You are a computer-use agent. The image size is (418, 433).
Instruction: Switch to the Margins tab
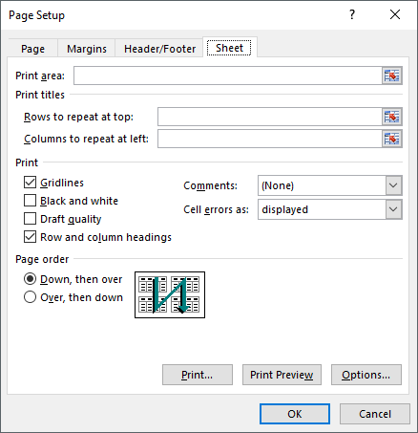coord(87,49)
